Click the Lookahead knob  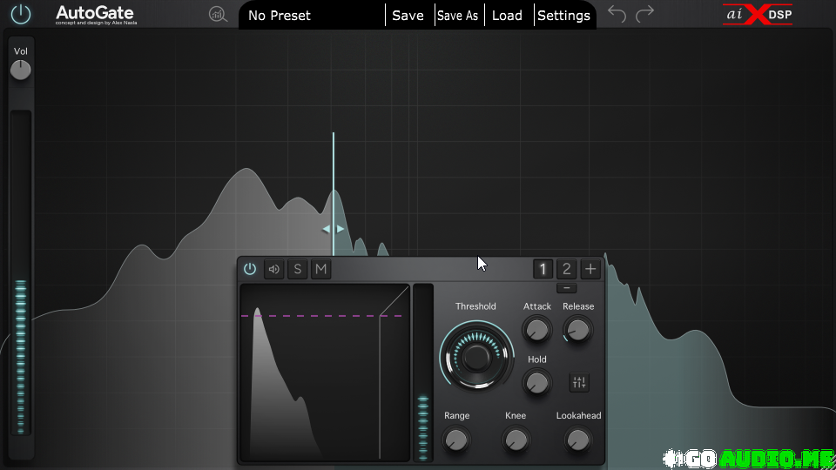click(578, 440)
